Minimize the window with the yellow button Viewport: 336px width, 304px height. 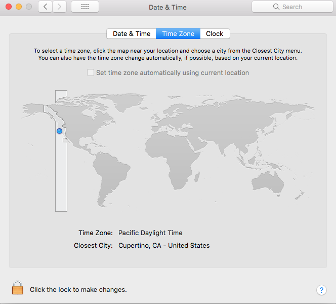pos(19,7)
